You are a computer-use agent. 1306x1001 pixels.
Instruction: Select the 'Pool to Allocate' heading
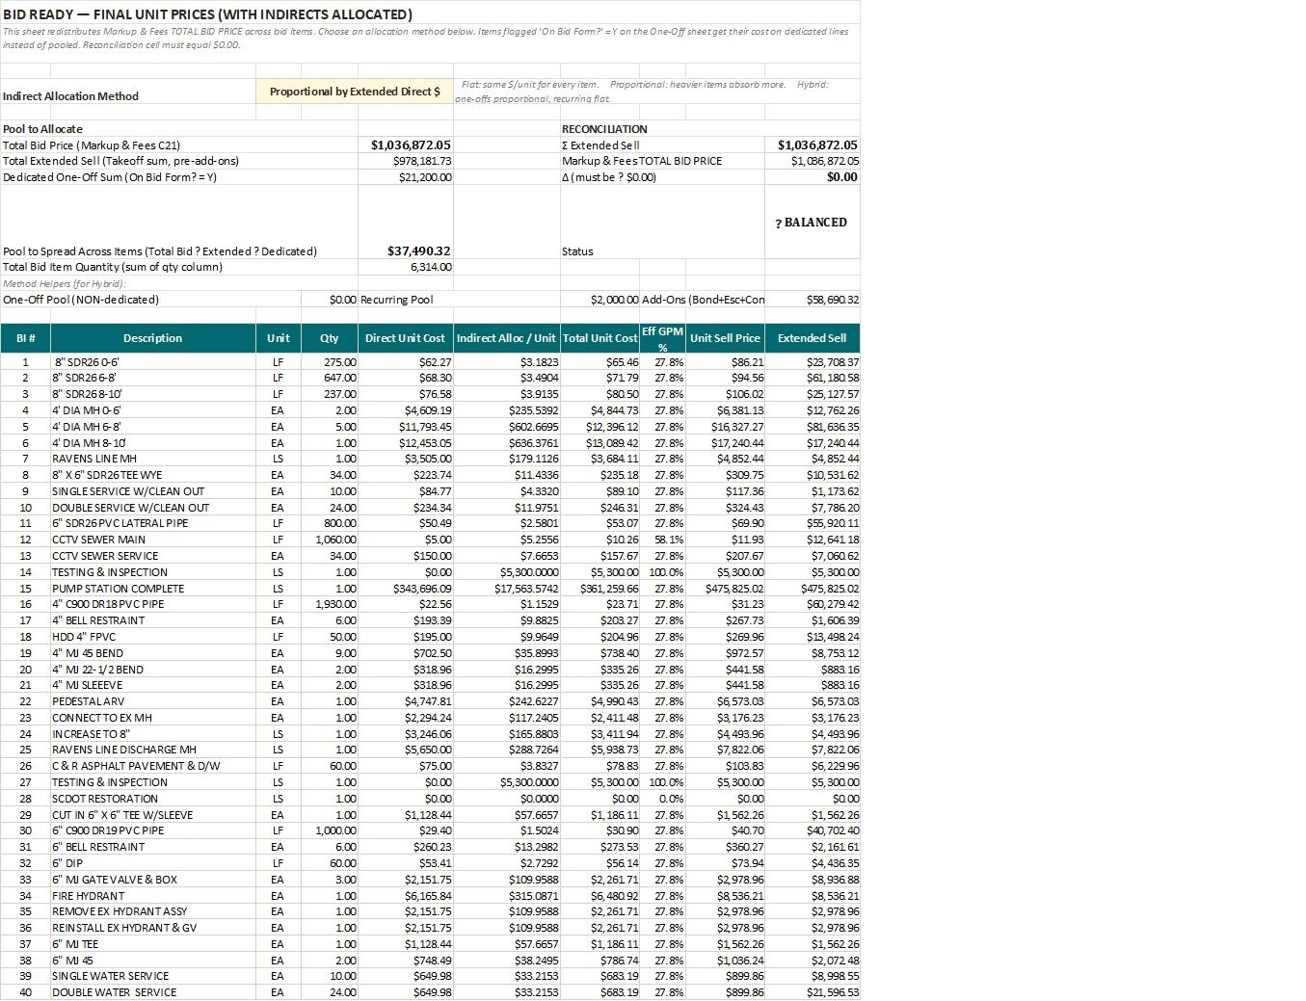[x=42, y=129]
